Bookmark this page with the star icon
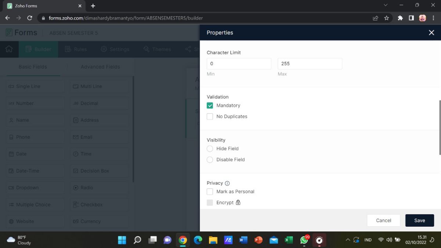Screen dimensions: 441x248 point(387,18)
